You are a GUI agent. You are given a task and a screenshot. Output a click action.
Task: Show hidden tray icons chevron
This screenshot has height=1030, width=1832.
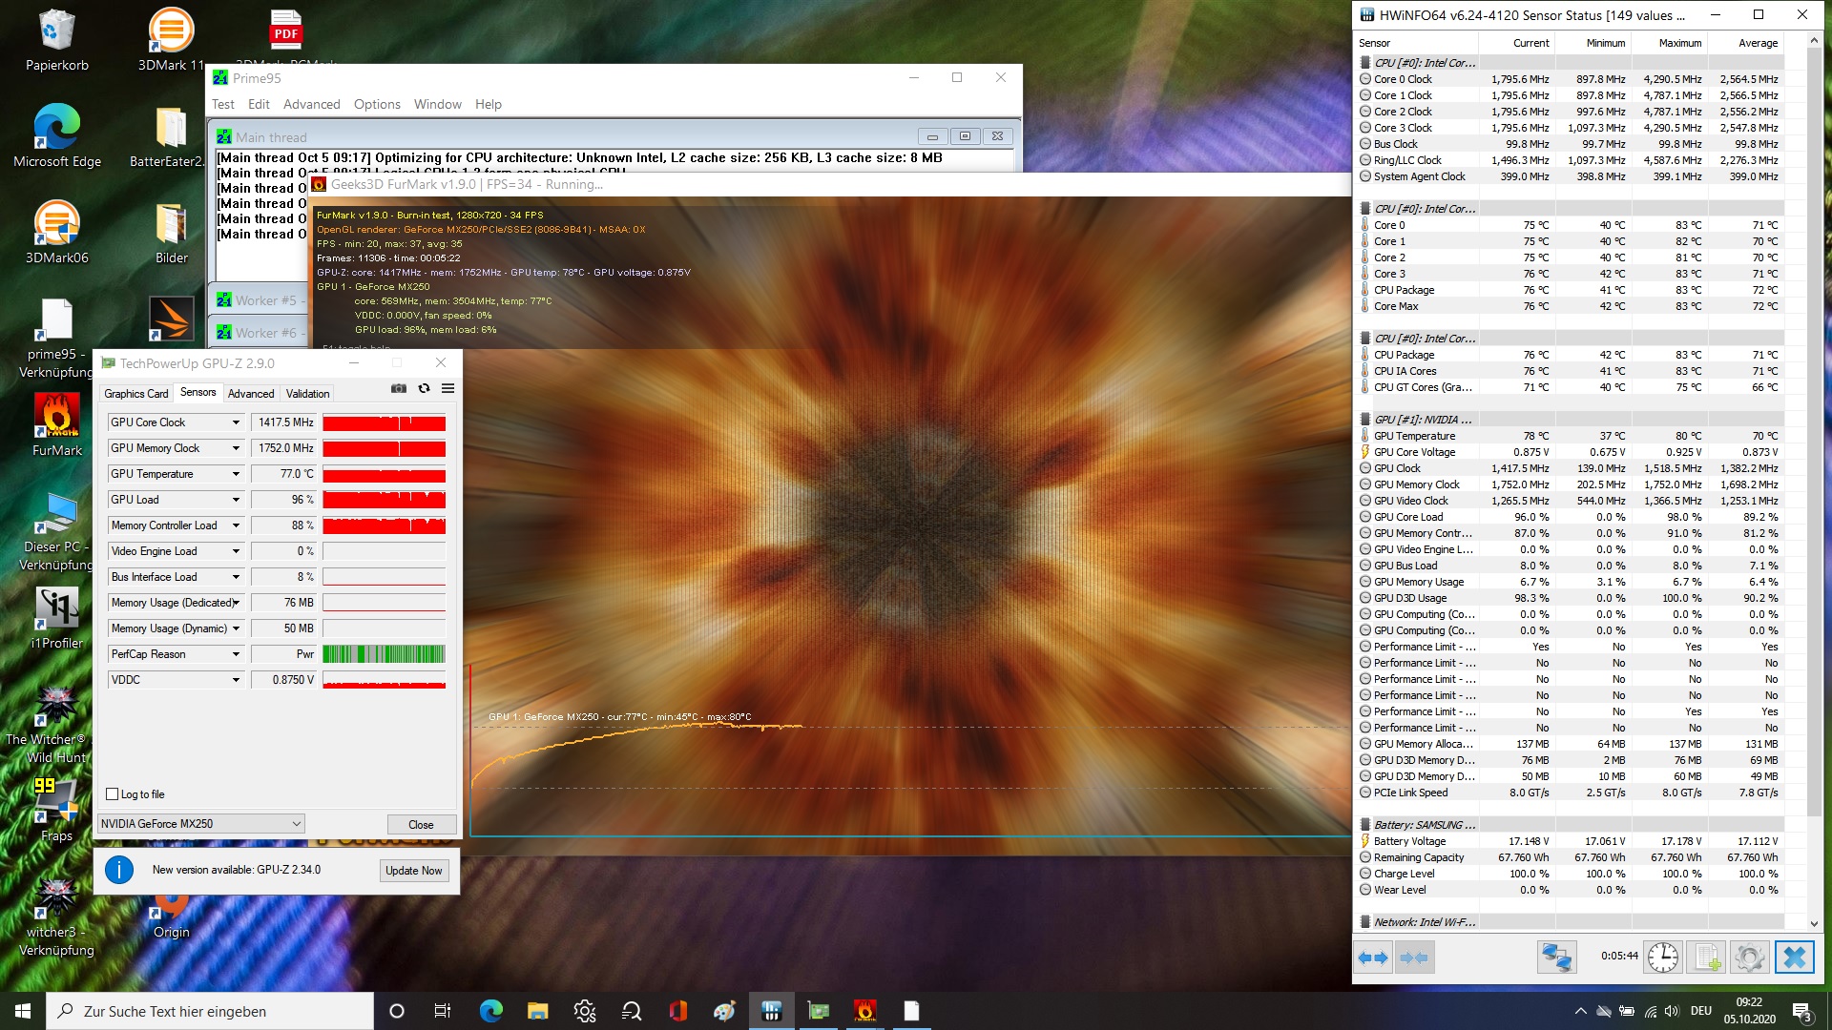(1580, 1011)
